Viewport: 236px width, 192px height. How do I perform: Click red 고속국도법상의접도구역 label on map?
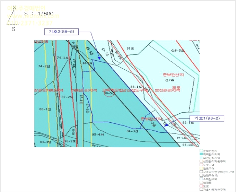click(125, 90)
